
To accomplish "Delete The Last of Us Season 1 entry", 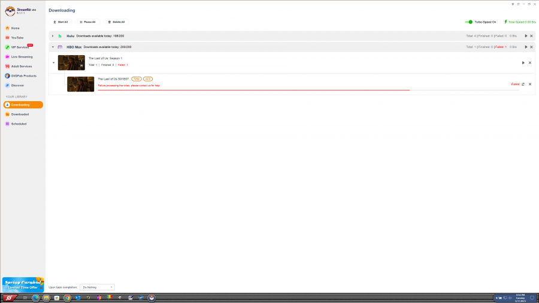I will (x=530, y=63).
